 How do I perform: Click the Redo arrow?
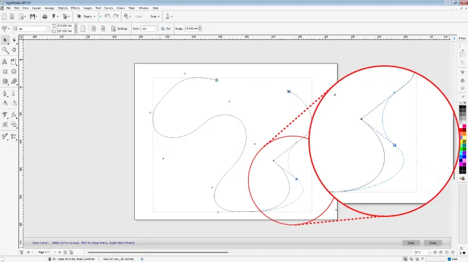(x=116, y=16)
